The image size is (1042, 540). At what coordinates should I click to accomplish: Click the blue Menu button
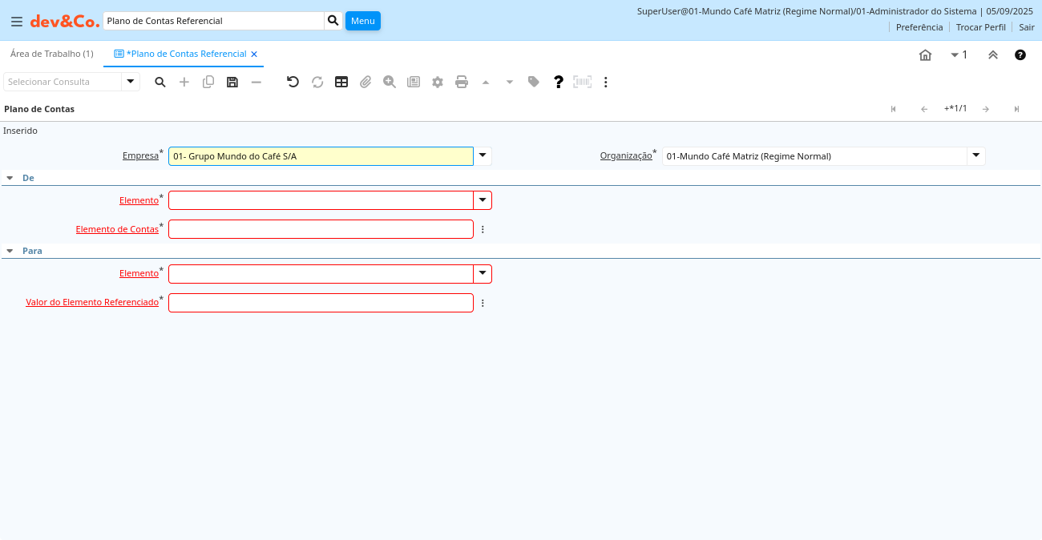362,21
